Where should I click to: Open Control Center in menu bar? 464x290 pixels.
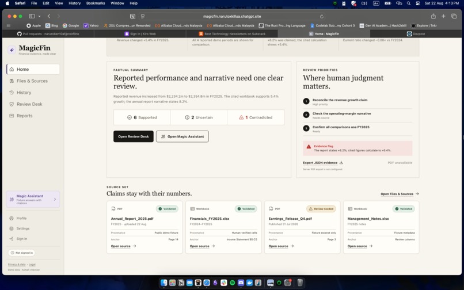coord(418,3)
